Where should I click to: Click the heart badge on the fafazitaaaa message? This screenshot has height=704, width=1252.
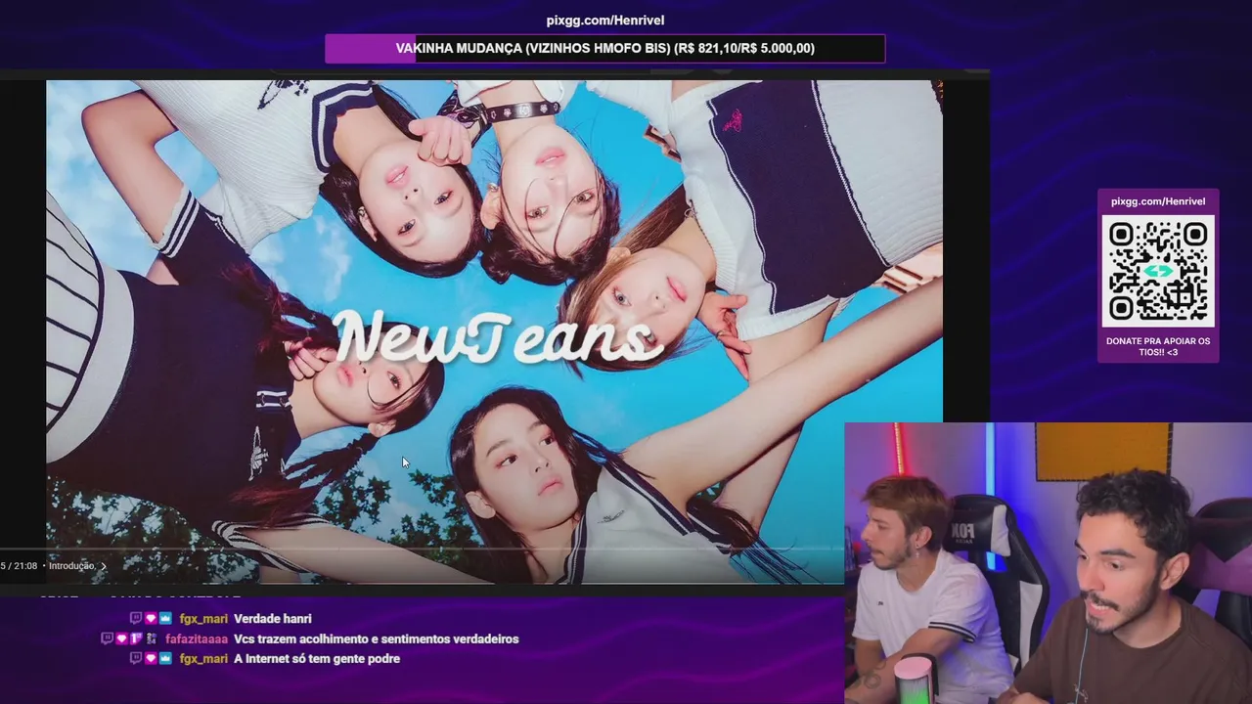point(122,638)
